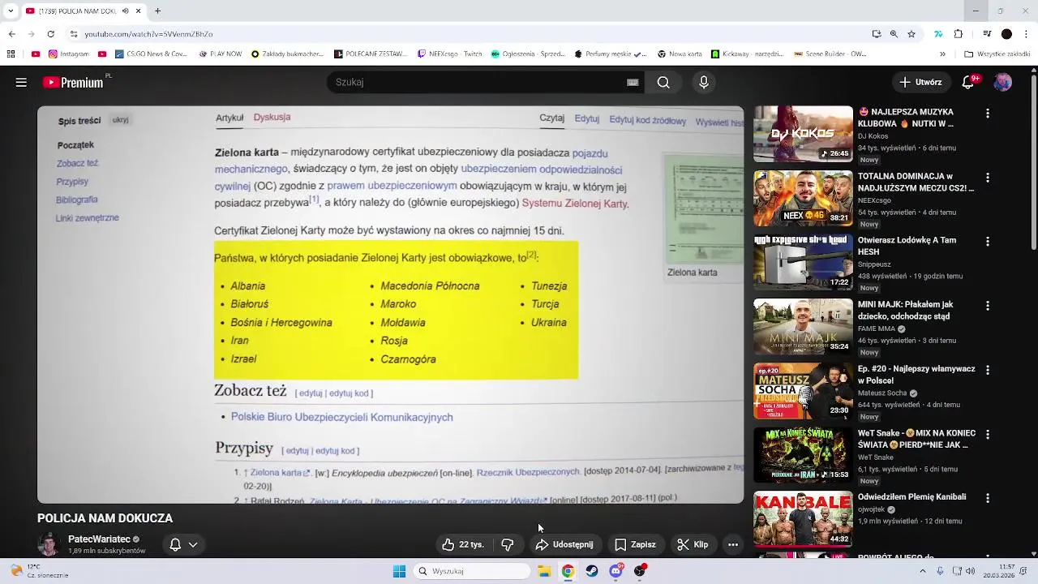The image size is (1038, 584).
Task: Open options menu for MINI MAJK video
Action: 988,306
